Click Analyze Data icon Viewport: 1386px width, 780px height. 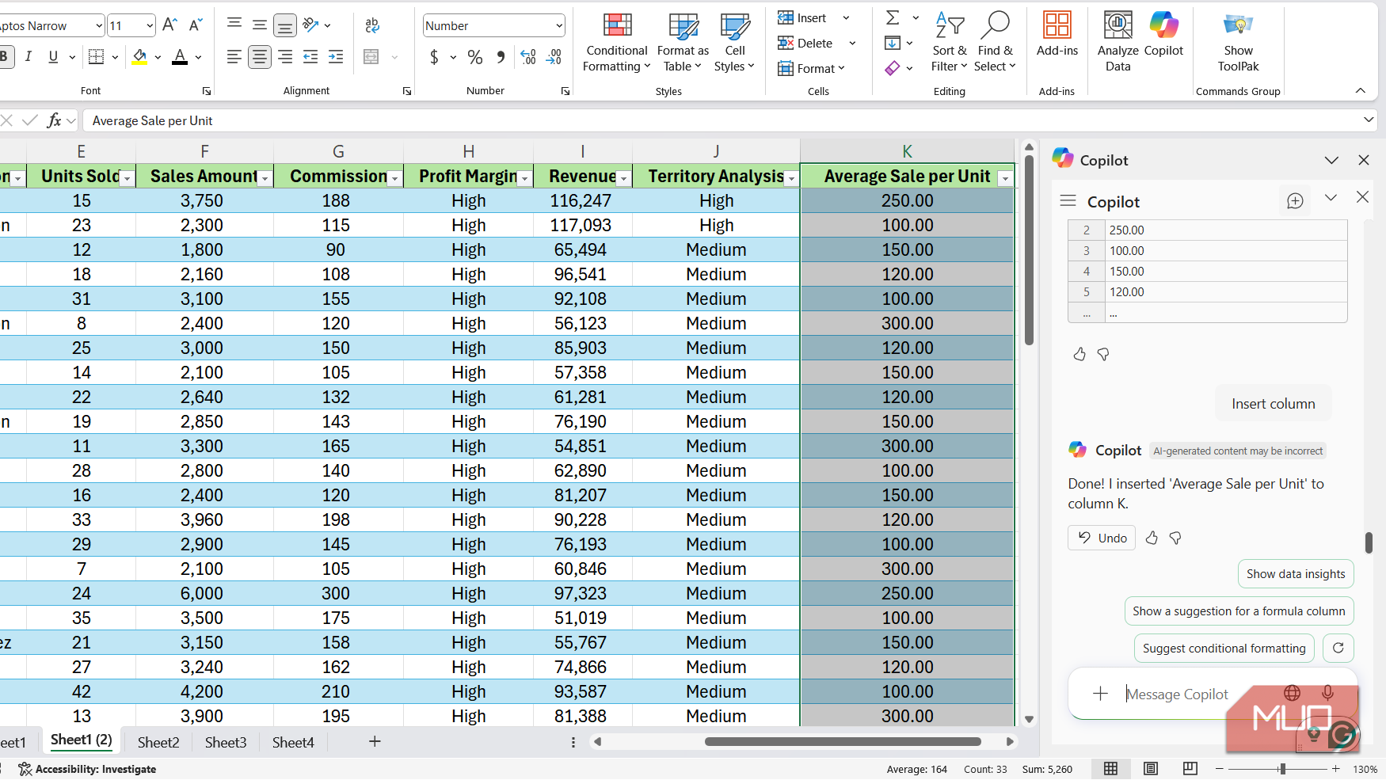(x=1118, y=44)
